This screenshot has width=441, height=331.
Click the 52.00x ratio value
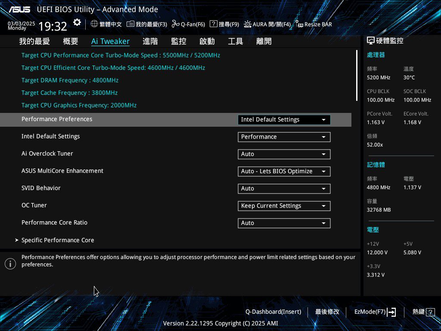click(375, 145)
